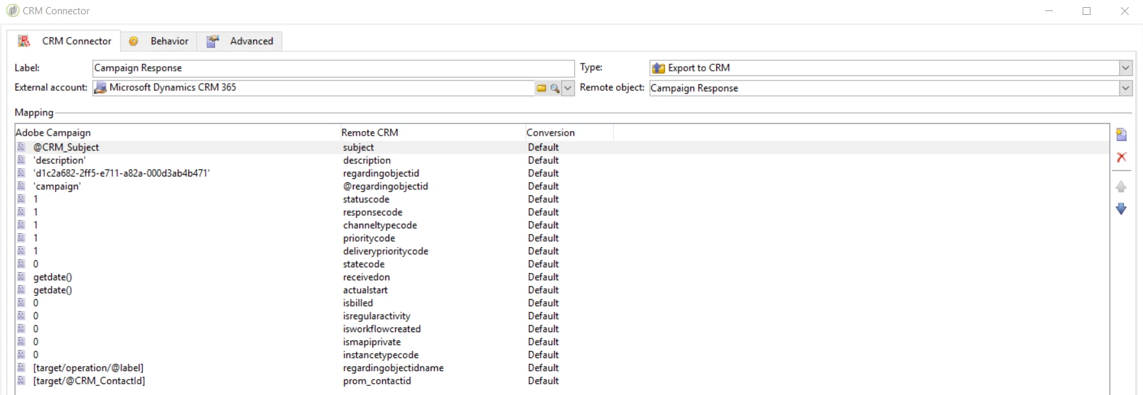Viewport: 1143px width, 395px height.
Task: Click the row icon beside [target/@CRM_ContactId]
Action: (x=21, y=381)
